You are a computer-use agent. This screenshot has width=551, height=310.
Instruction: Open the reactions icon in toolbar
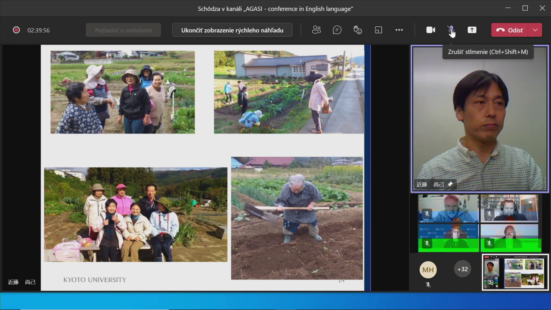click(358, 30)
